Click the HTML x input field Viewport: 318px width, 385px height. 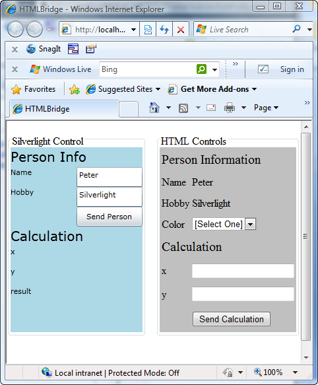pyautogui.click(x=243, y=271)
